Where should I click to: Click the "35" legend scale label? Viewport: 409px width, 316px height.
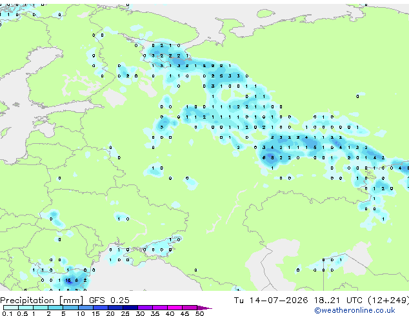tap(155, 313)
